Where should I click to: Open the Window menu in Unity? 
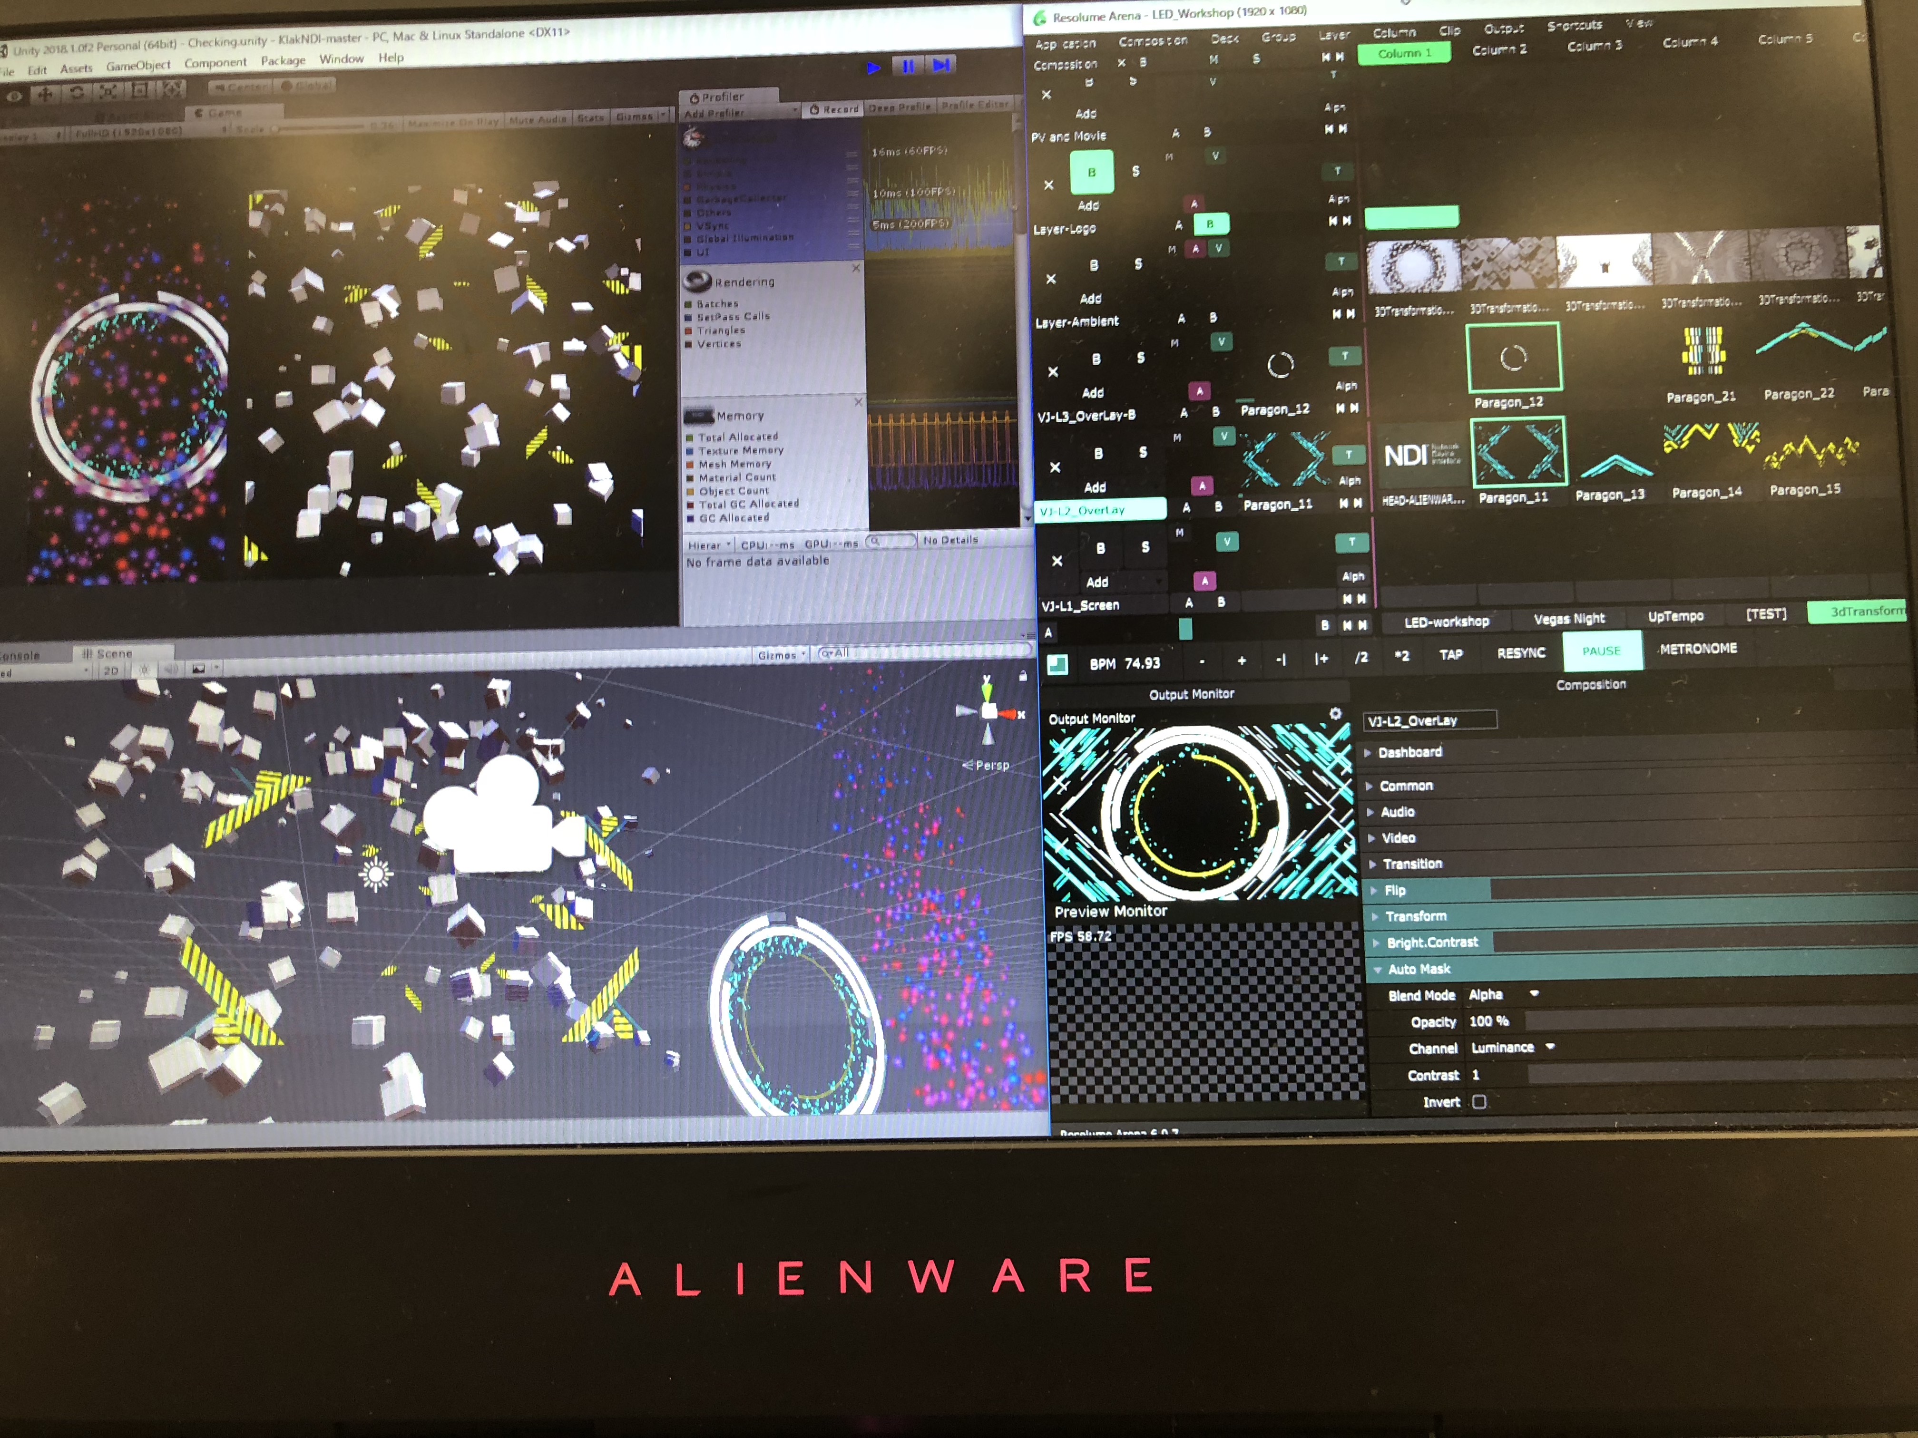coord(341,60)
